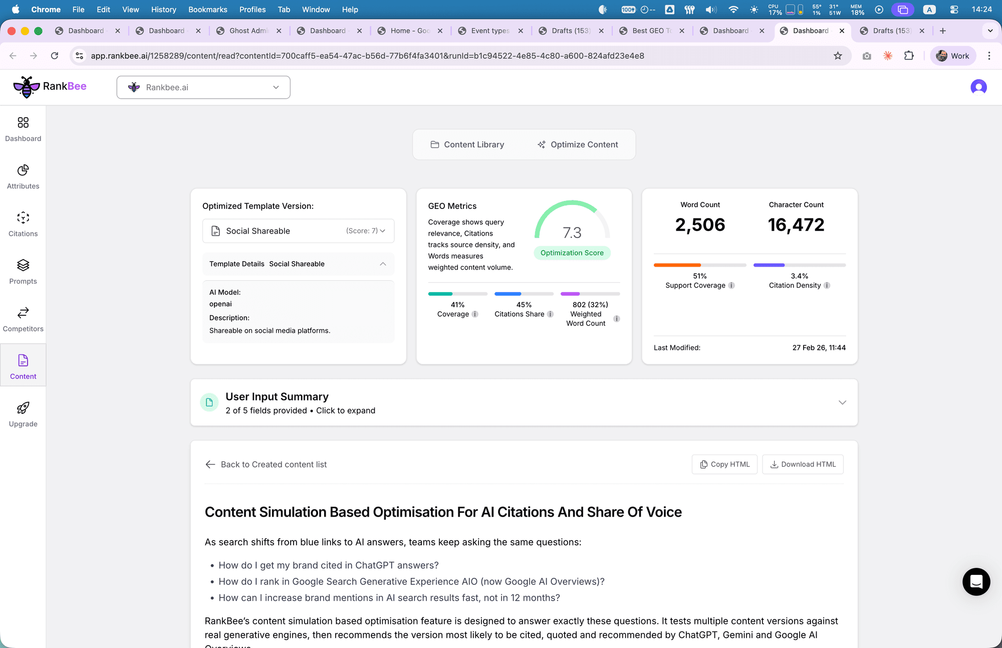Screen dimensions: 1002x648
Task: Toggle the bookmark star for this page
Action: [x=838, y=56]
